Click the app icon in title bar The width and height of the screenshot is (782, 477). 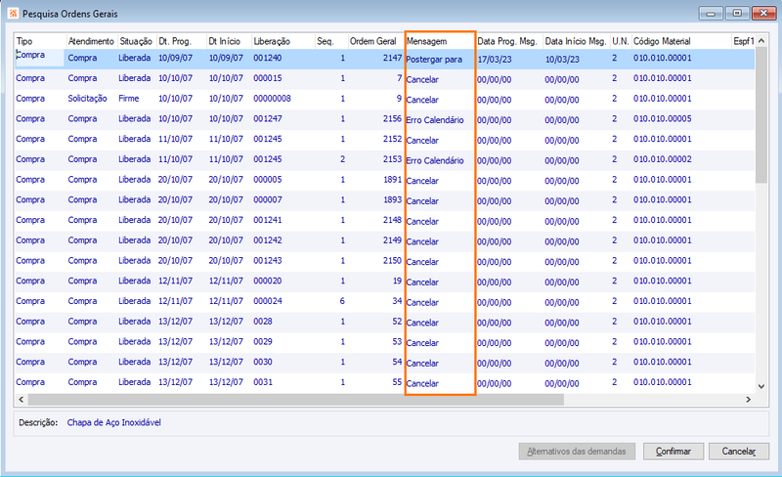pyautogui.click(x=13, y=14)
